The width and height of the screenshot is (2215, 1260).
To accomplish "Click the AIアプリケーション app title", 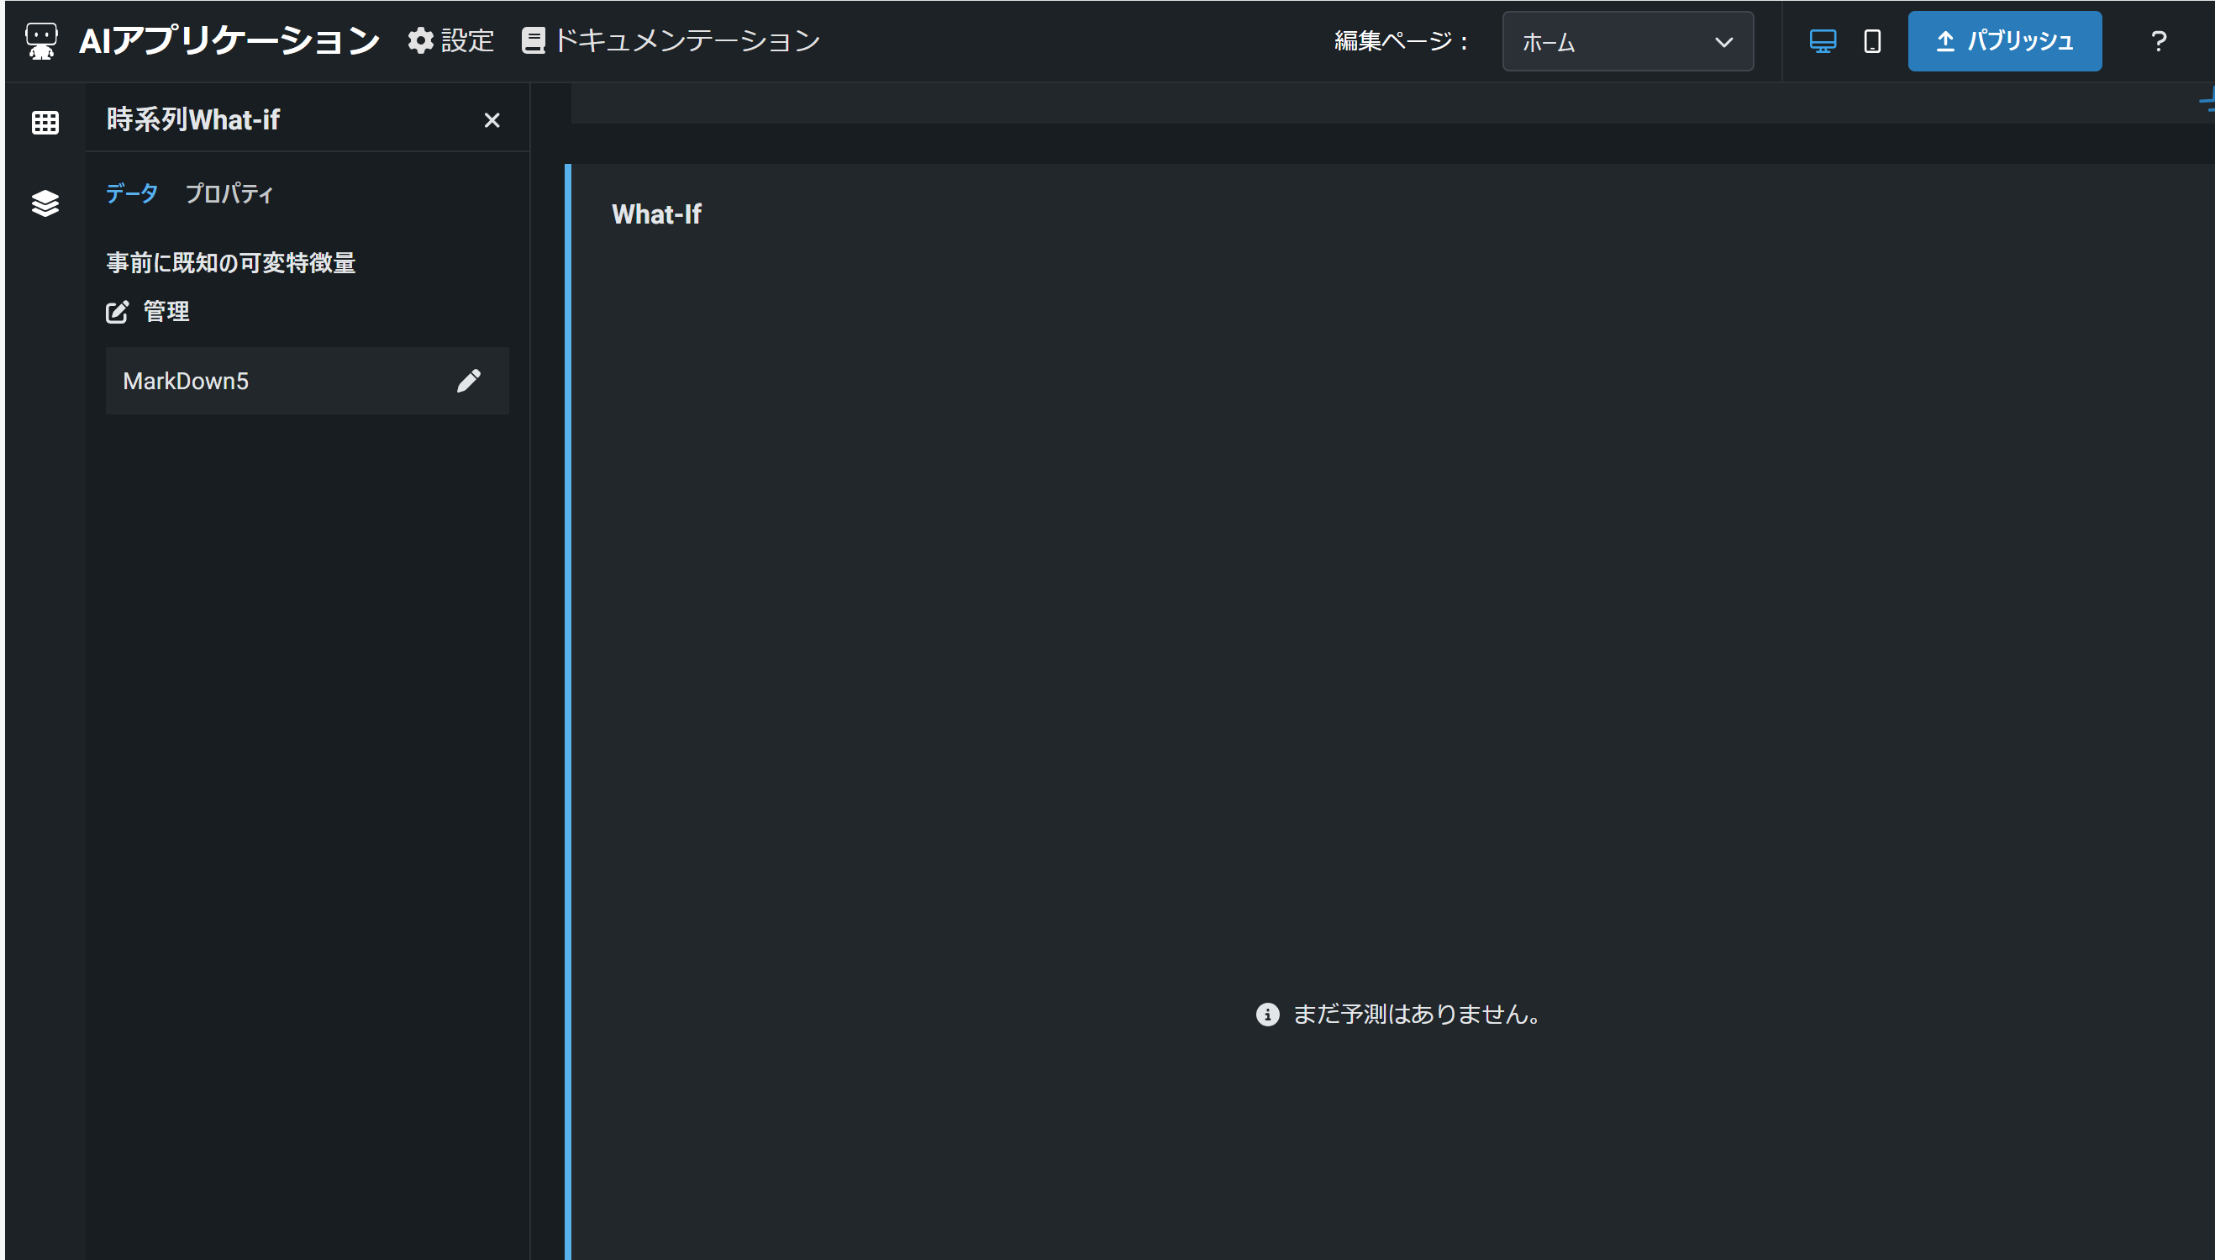I will pyautogui.click(x=229, y=40).
